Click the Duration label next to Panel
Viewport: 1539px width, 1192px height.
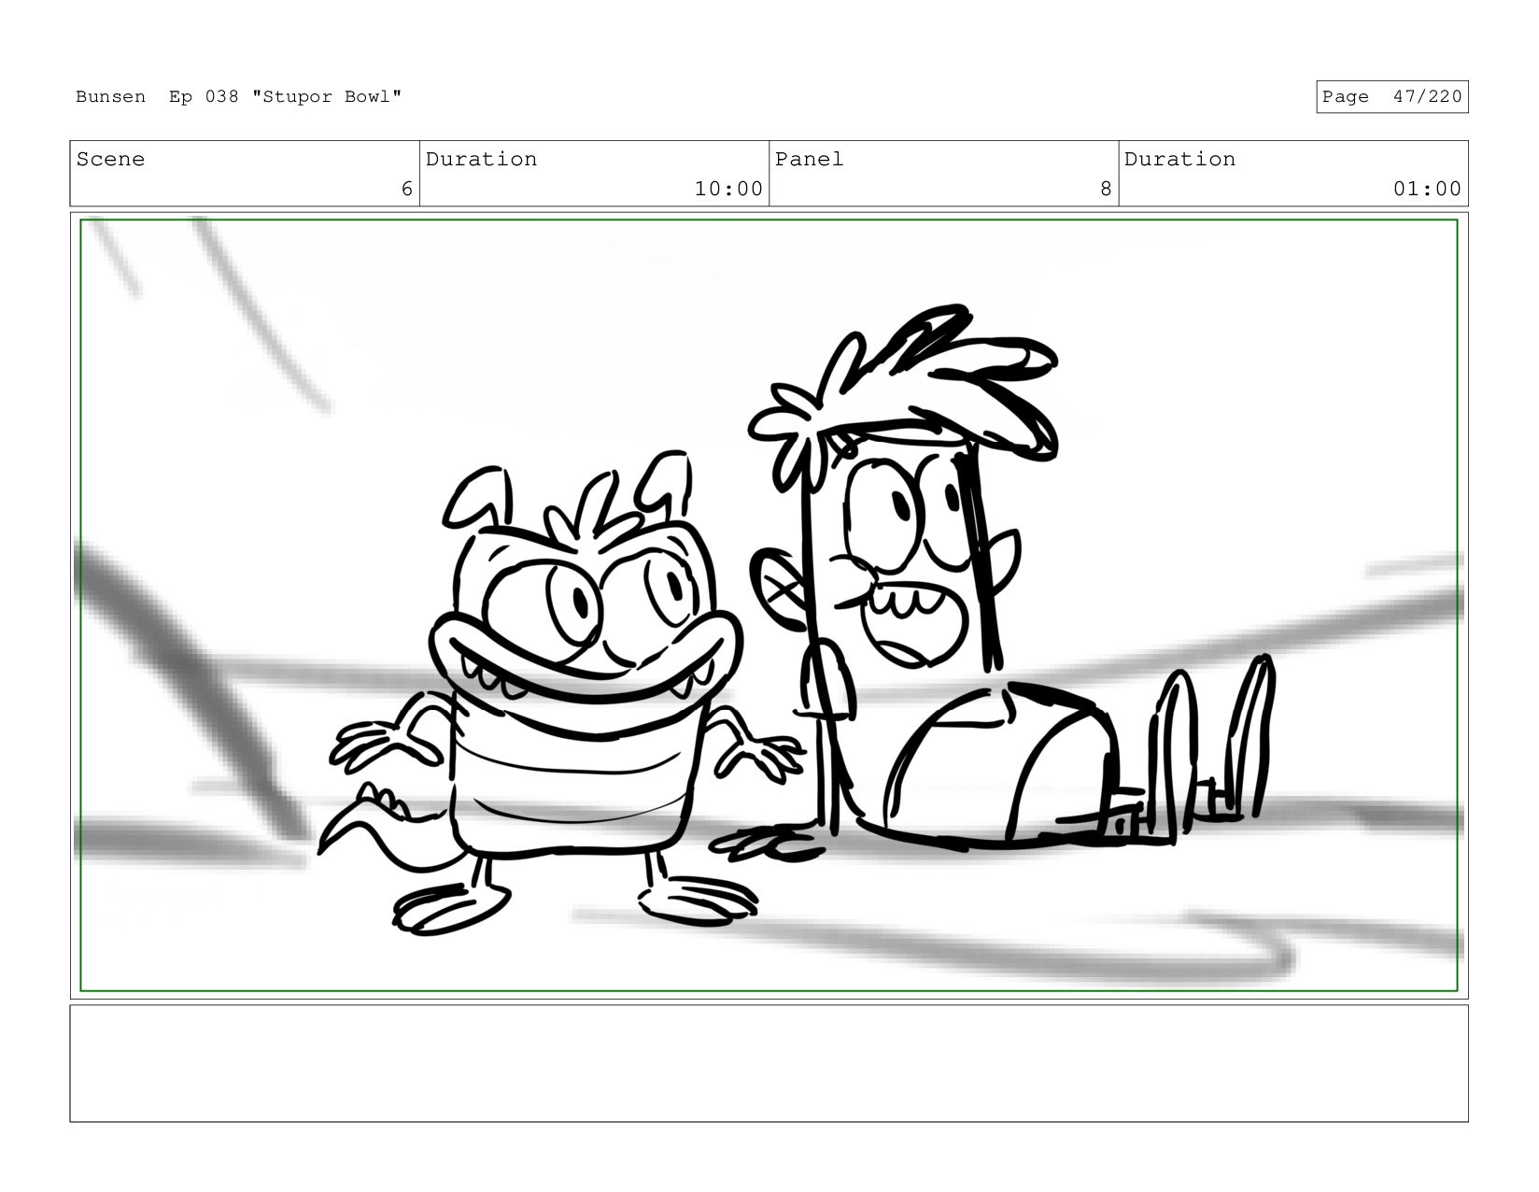[1179, 160]
